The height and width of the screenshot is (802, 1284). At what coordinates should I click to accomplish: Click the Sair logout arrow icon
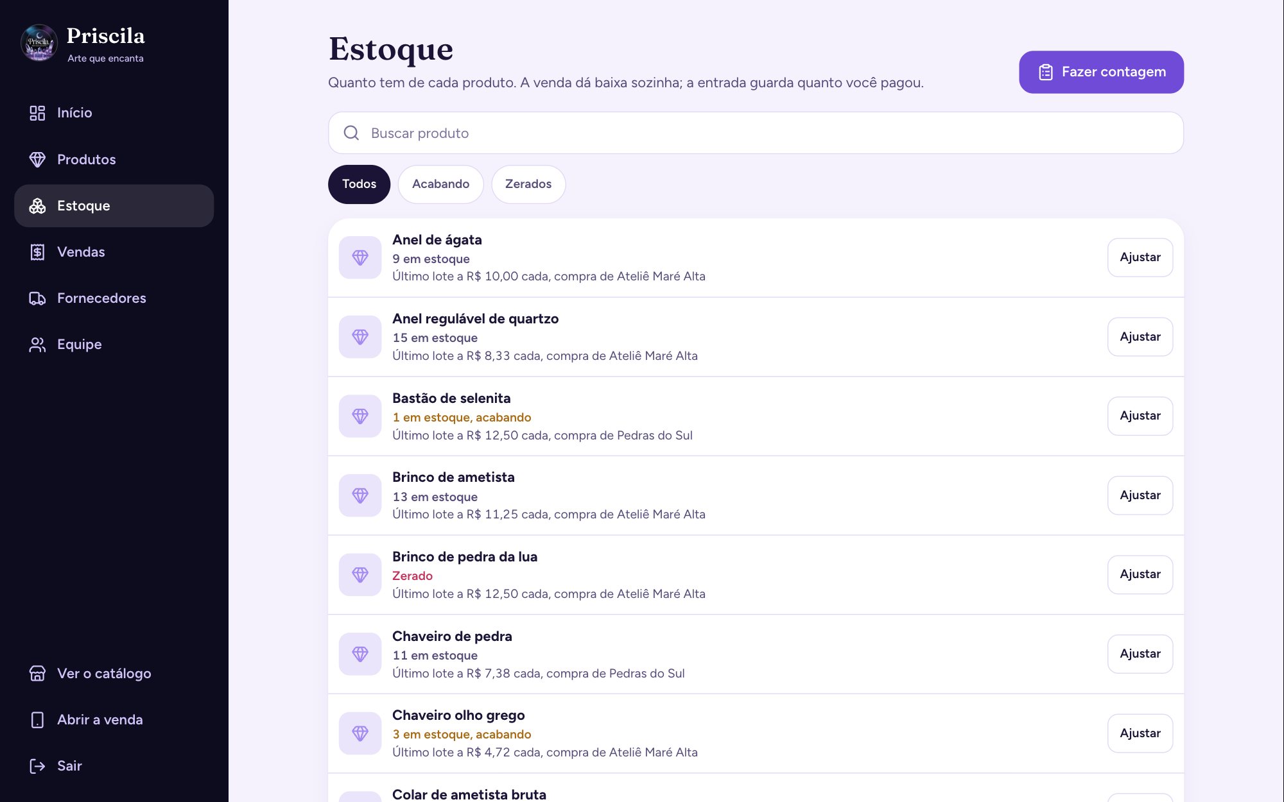click(x=37, y=766)
